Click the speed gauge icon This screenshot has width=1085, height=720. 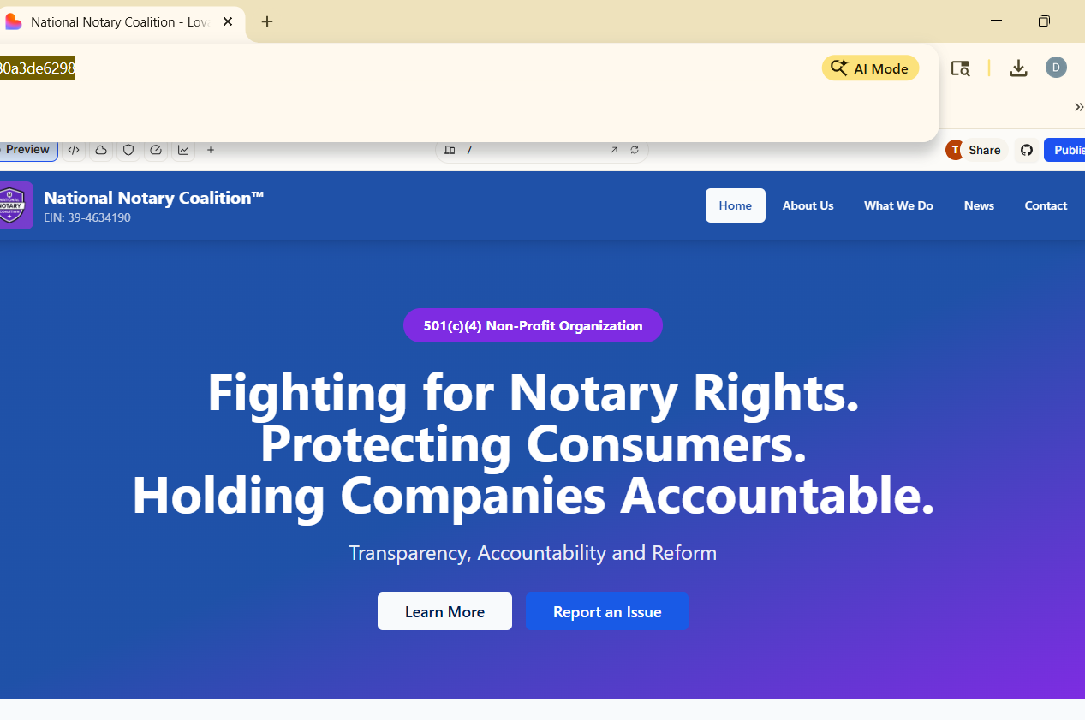[156, 150]
